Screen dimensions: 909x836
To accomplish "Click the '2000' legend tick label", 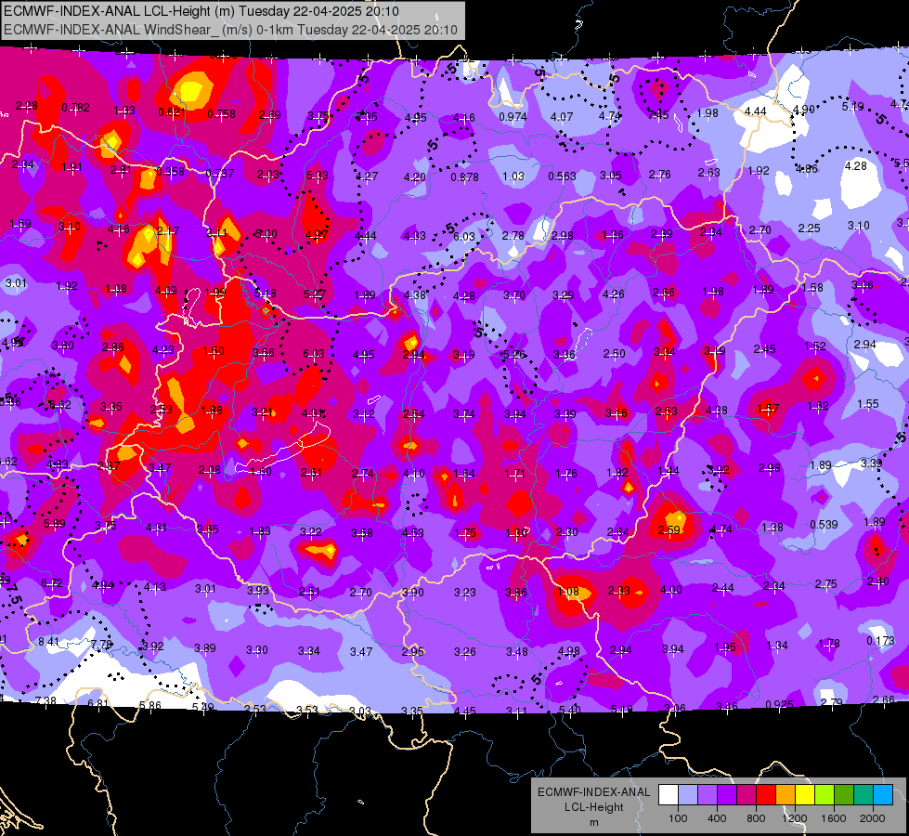I will [873, 818].
